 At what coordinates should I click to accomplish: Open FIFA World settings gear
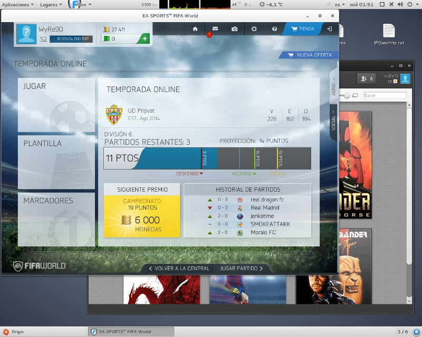(x=254, y=29)
